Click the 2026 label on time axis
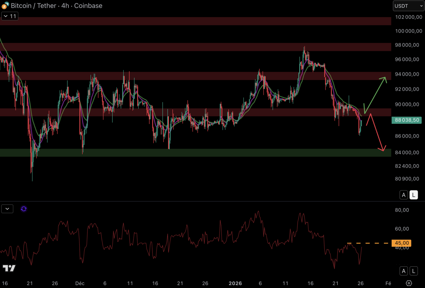 coord(235,283)
